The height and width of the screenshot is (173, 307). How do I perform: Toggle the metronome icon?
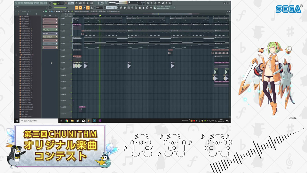[77, 3]
